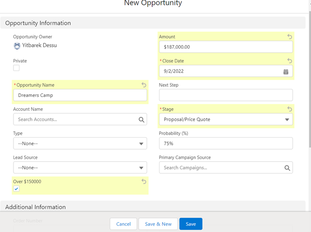Open the Lead Source dropdown
Image resolution: width=311 pixels, height=232 pixels.
pos(80,167)
